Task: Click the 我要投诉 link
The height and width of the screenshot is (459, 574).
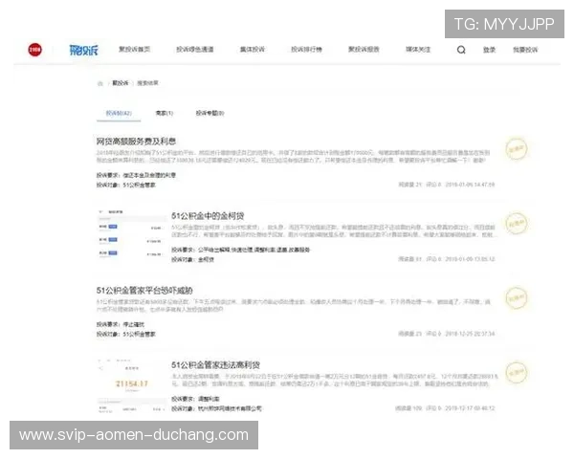Action: tap(525, 50)
